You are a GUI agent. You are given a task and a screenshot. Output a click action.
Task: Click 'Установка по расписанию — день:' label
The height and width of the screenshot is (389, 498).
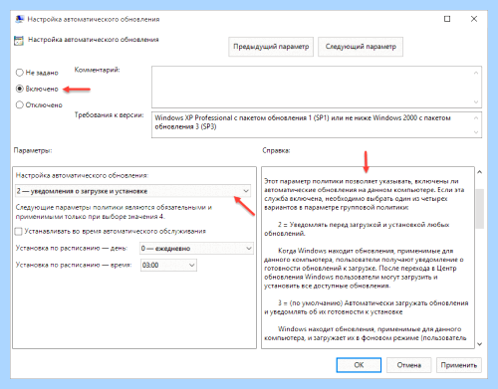(72, 248)
